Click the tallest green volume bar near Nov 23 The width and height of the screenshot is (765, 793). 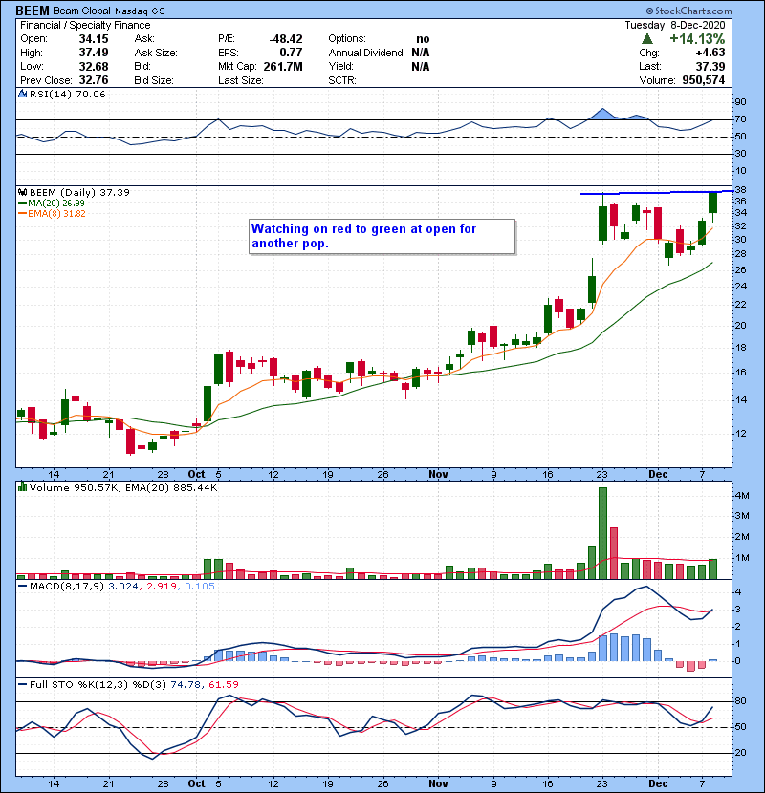point(602,533)
